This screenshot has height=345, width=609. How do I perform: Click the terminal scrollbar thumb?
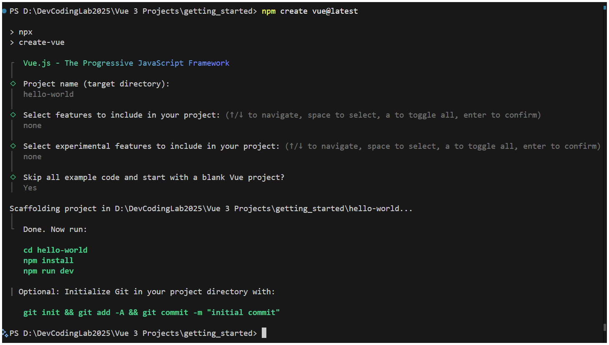(604, 327)
